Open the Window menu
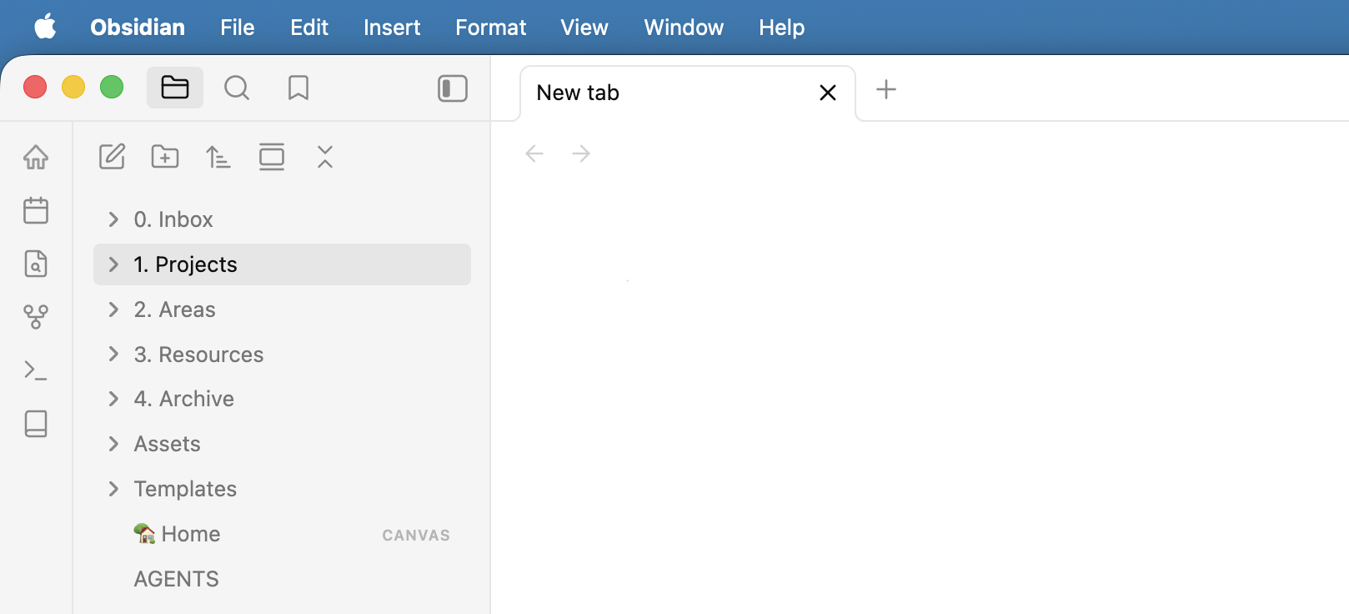The height and width of the screenshot is (614, 1349). tap(684, 28)
